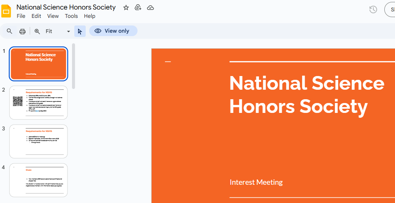Print the presentation using printer icon
The image size is (395, 203).
[x=22, y=31]
